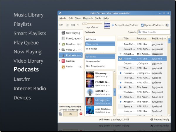Click Subscribe to Podcast
Image resolution: width=176 pixels, height=132 pixels.
click(x=125, y=25)
